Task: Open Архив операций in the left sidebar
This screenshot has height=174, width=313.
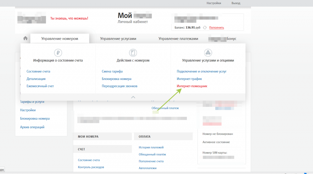Action: pyautogui.click(x=32, y=127)
